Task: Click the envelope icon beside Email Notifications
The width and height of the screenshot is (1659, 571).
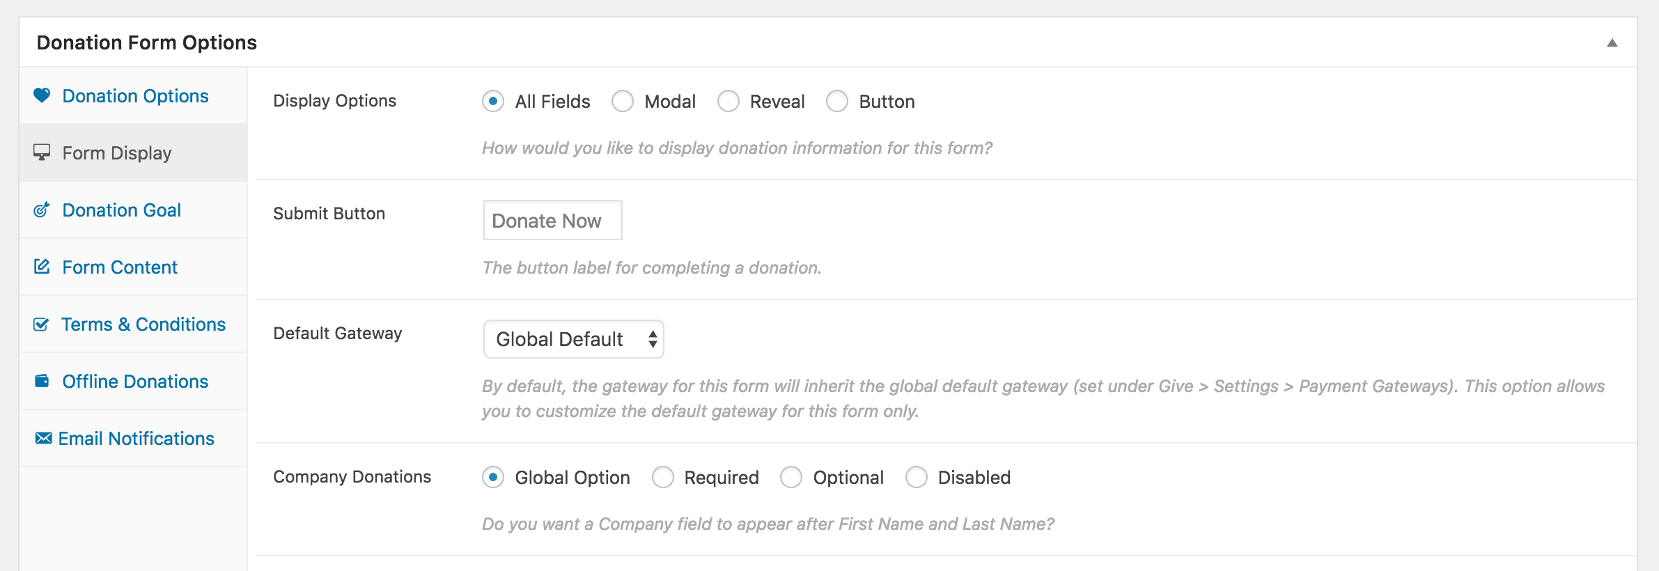Action: pyautogui.click(x=43, y=438)
